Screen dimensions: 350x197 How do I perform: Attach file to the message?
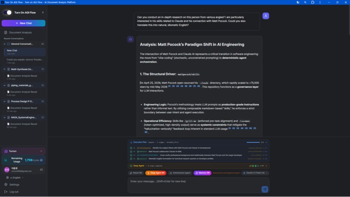[x=136, y=173]
